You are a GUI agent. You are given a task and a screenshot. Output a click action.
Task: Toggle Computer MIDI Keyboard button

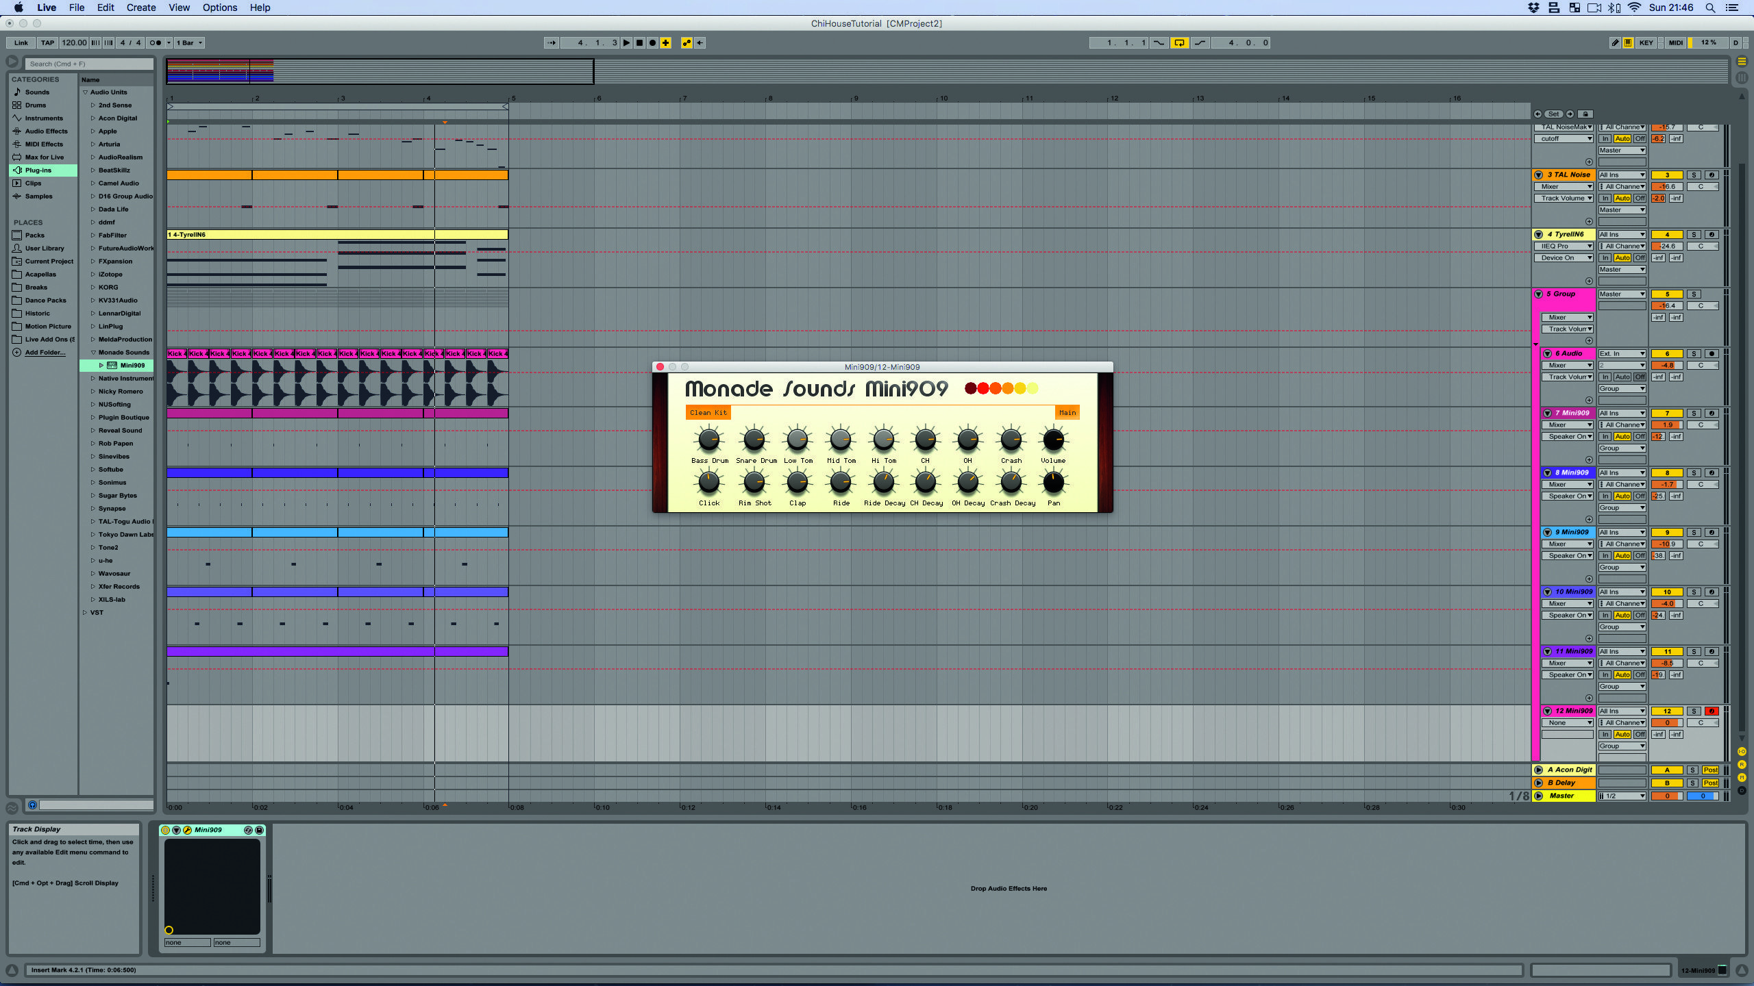pyautogui.click(x=1628, y=42)
